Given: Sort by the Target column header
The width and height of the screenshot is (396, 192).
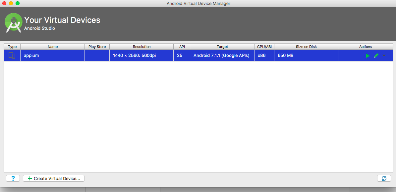Looking at the screenshot, I should pyautogui.click(x=222, y=47).
